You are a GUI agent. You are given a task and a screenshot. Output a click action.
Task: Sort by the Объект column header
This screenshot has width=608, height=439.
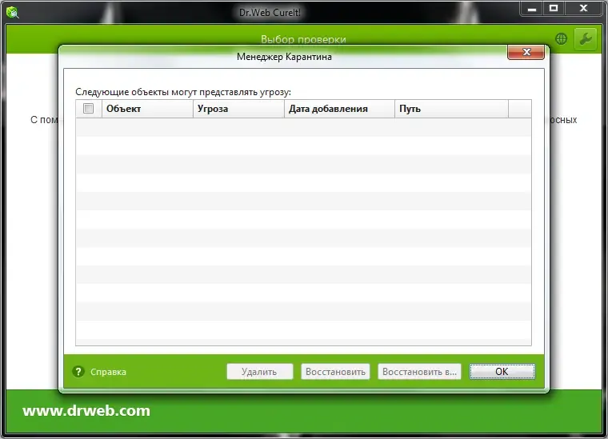coord(147,109)
